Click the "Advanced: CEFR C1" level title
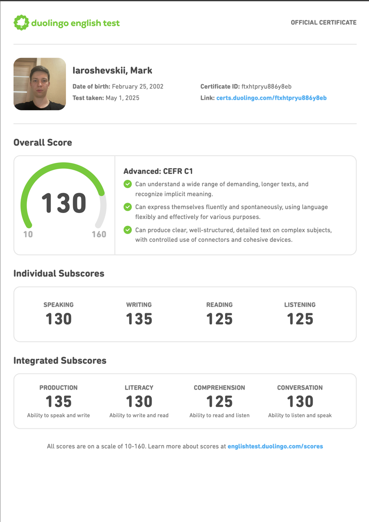Screen dimensions: 369x522 [158, 171]
